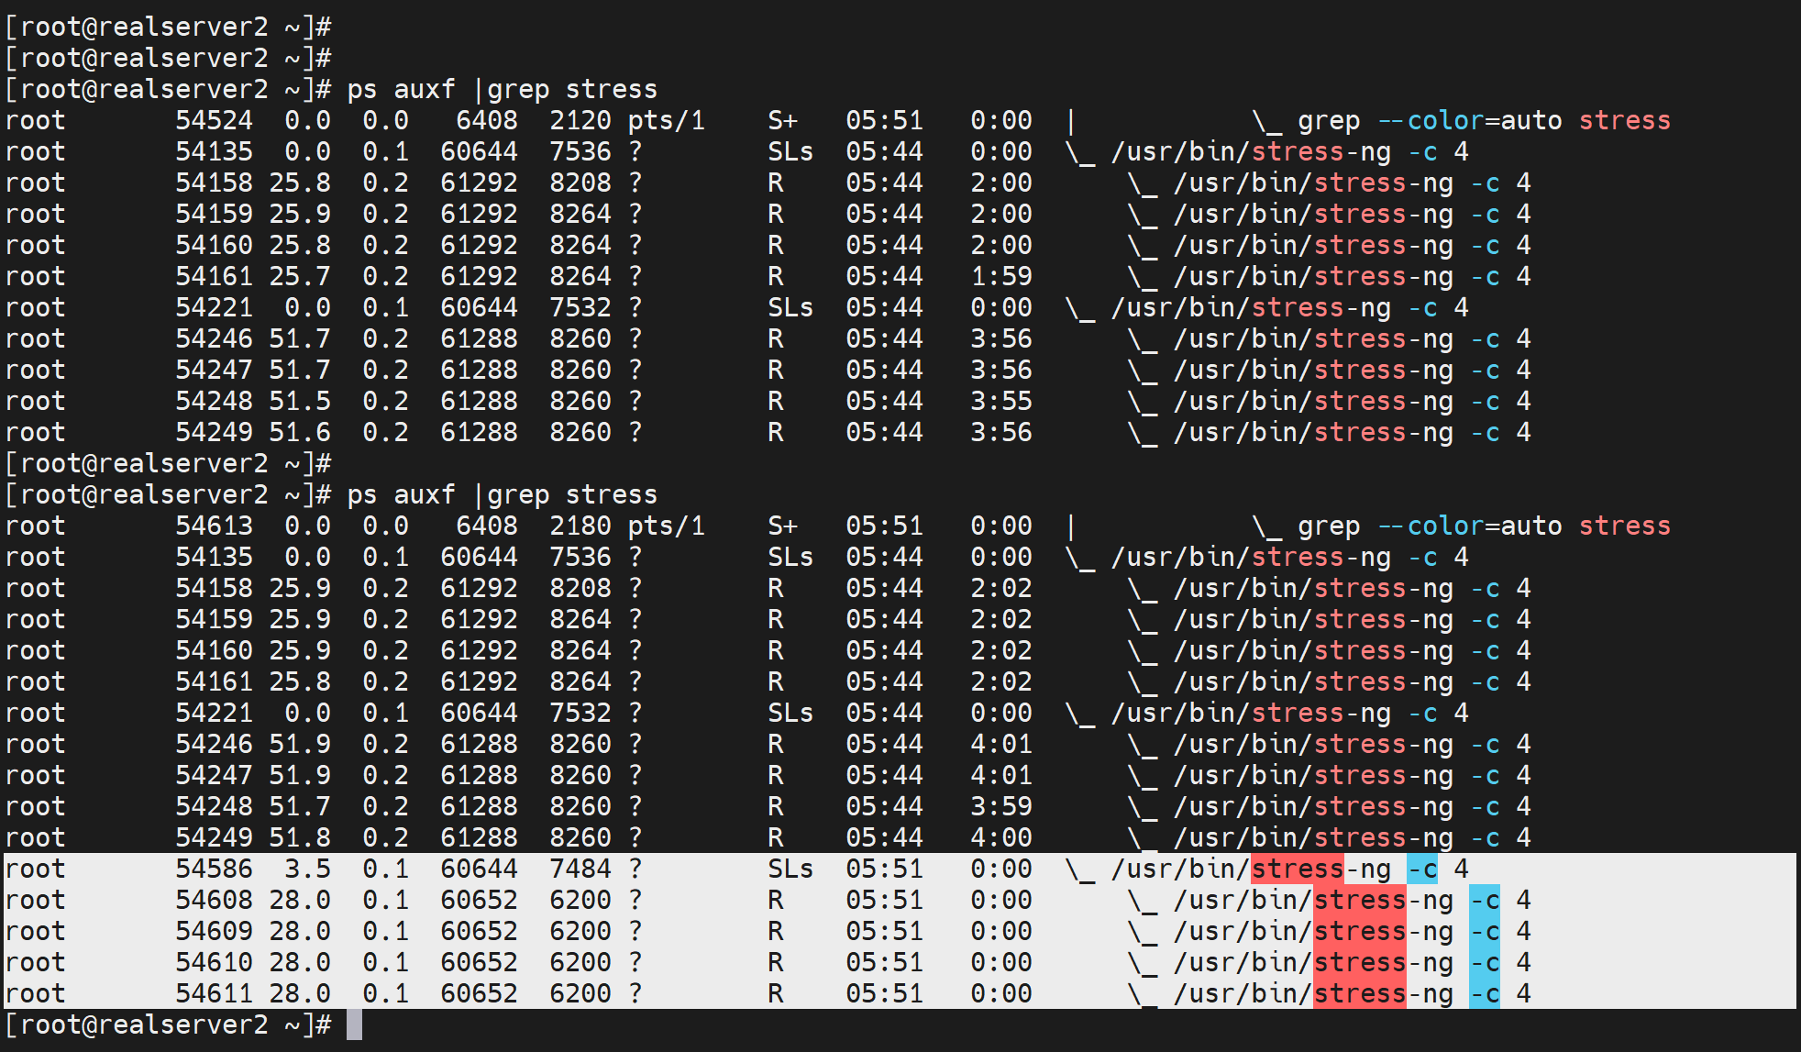Viewport: 1801px width, 1052px height.
Task: Click CPU value 3.5 in the highlighted row
Action: [x=307, y=869]
